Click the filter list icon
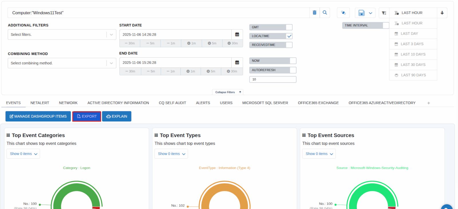 tap(384, 13)
